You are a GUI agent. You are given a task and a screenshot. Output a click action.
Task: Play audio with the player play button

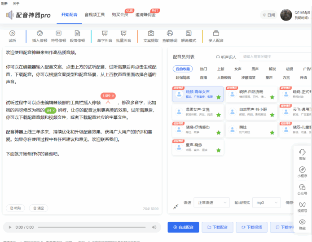(x=10, y=227)
